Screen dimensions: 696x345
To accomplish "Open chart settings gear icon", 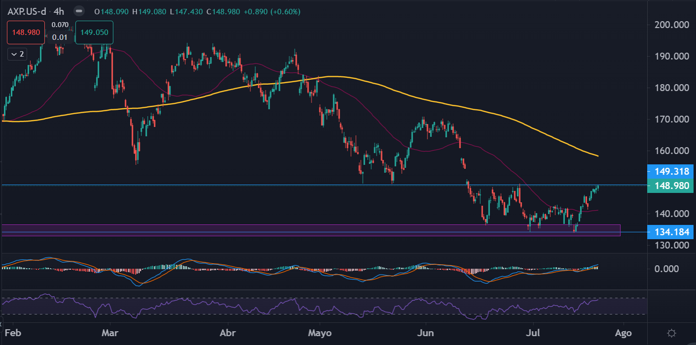I will (x=671, y=333).
